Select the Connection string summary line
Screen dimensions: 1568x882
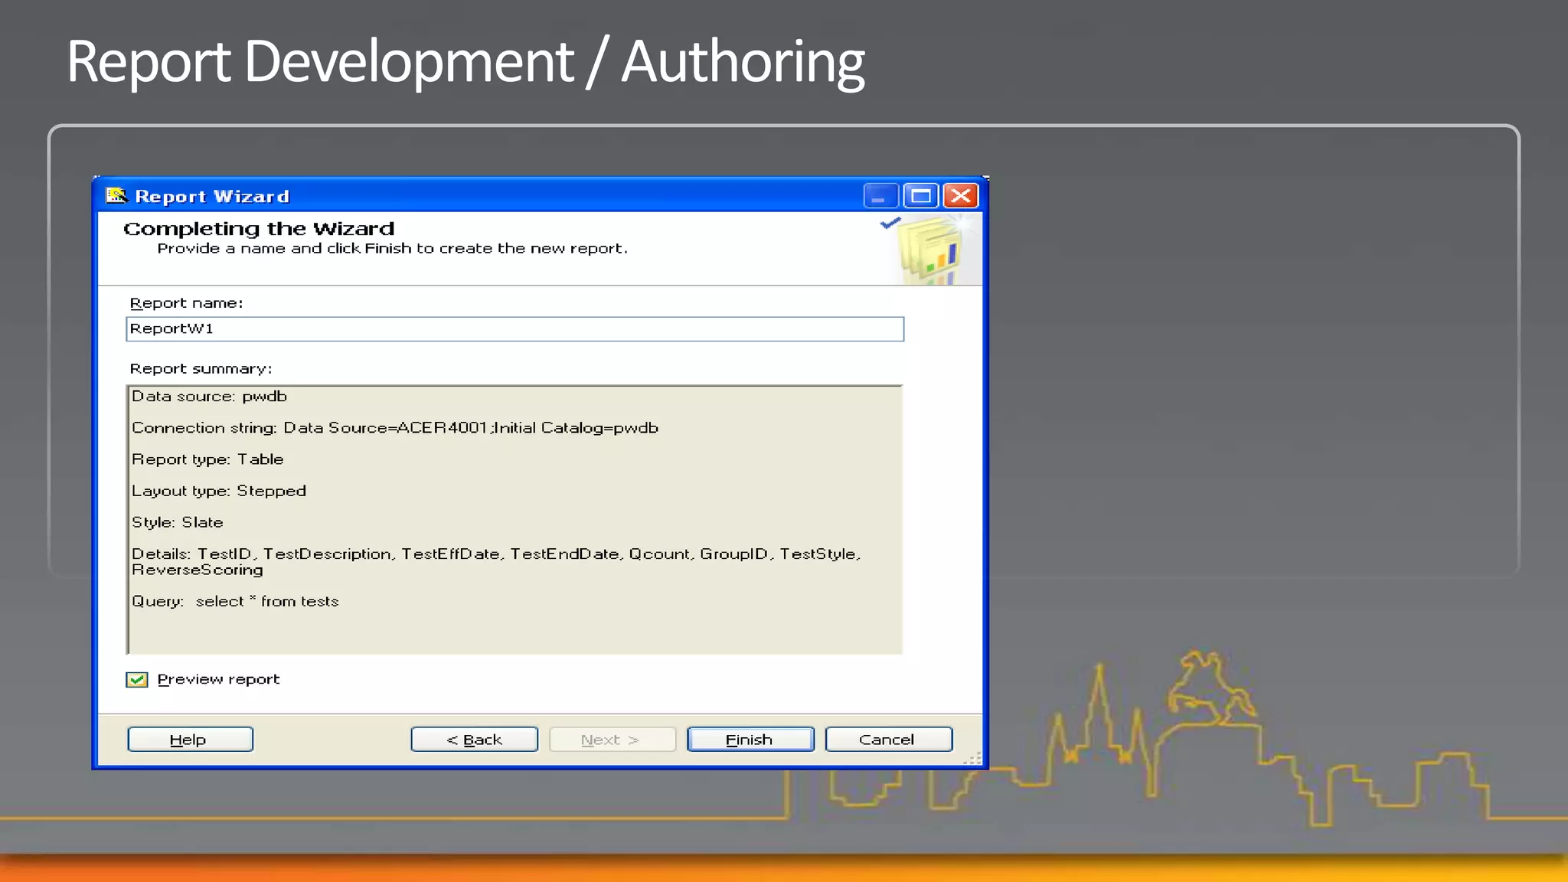coord(395,428)
